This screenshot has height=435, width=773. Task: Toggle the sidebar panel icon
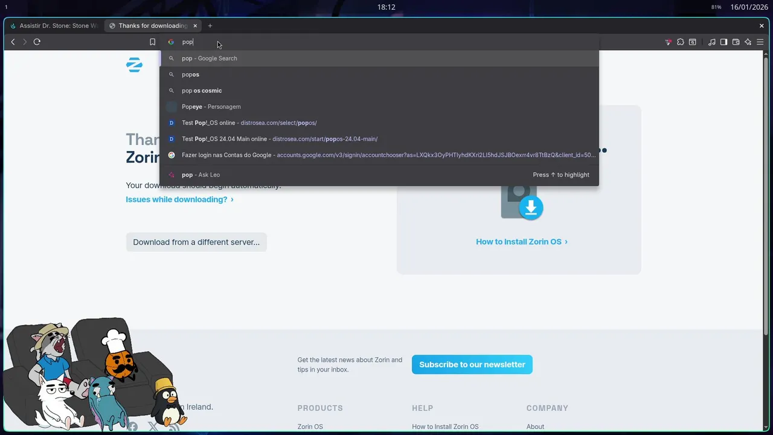point(723,42)
